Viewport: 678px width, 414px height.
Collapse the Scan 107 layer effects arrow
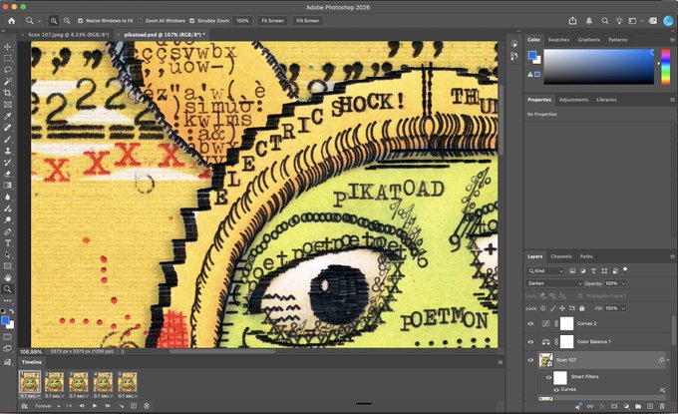pos(668,360)
